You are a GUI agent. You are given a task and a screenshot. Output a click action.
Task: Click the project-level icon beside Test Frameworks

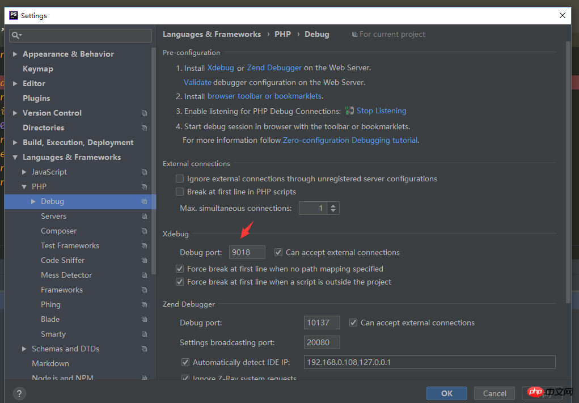pyautogui.click(x=145, y=246)
